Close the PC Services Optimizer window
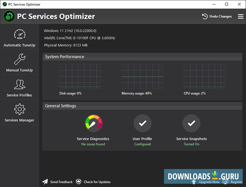Screen dimensions: 246x187 click(239, 4)
